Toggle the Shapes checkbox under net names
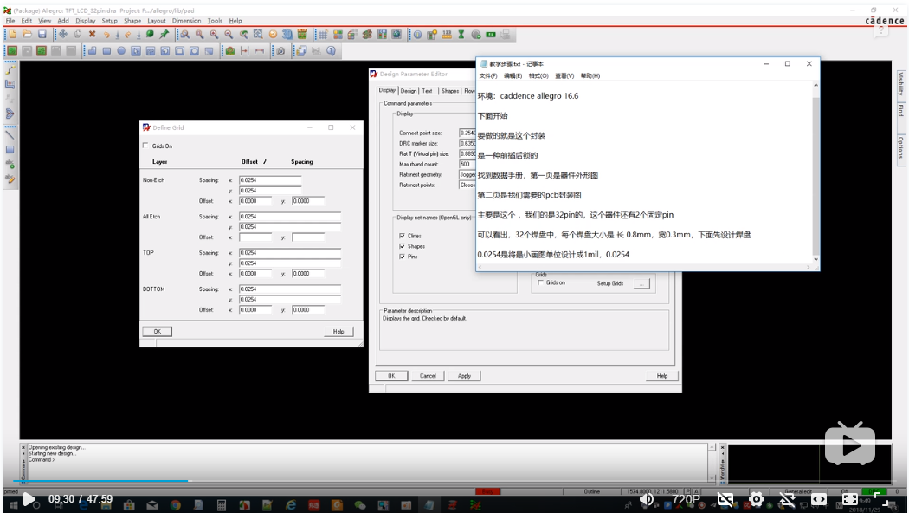Viewport: 909px width, 513px height. pyautogui.click(x=402, y=246)
